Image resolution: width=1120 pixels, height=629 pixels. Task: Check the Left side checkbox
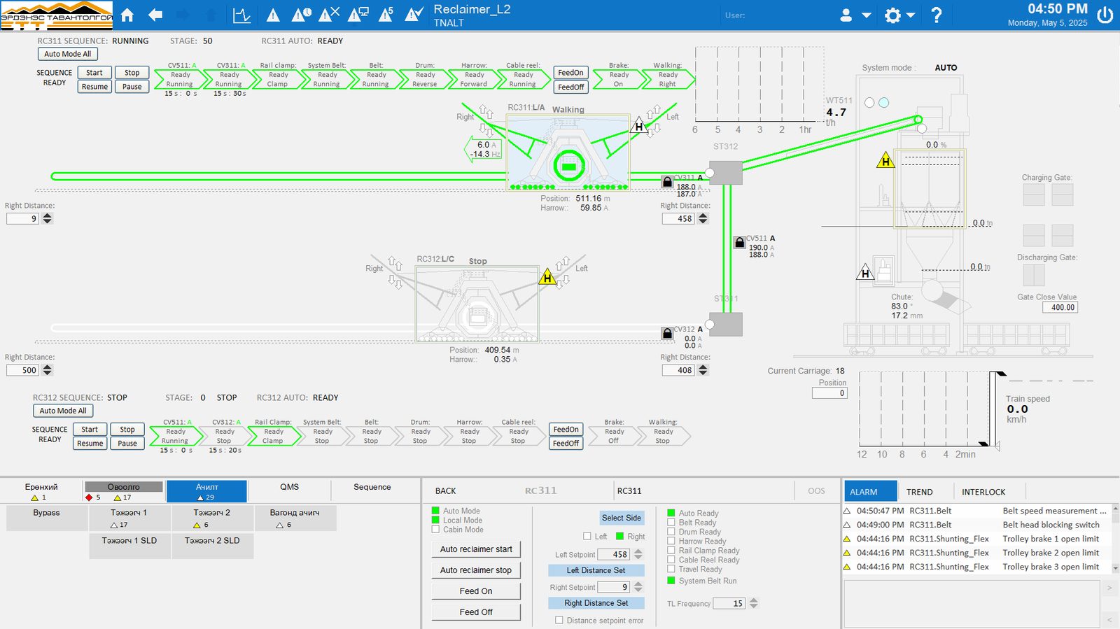[x=587, y=537]
